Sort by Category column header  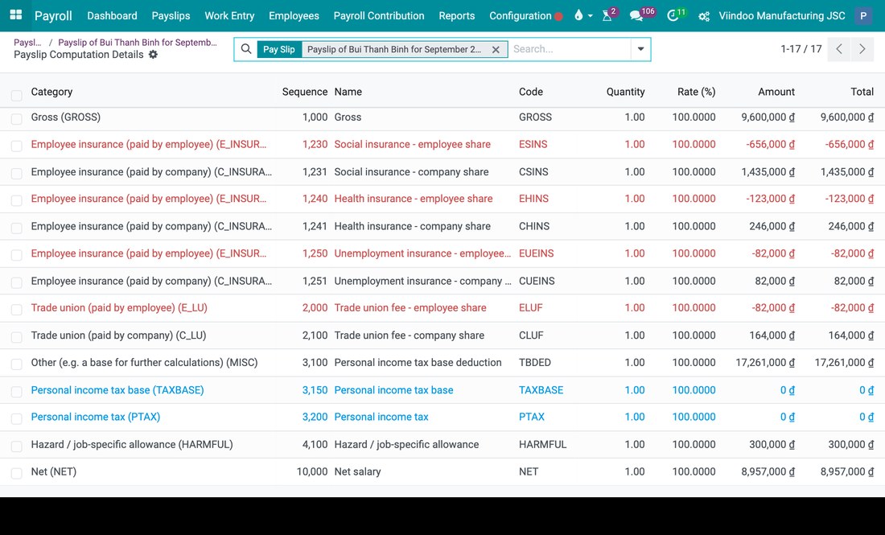coord(52,92)
